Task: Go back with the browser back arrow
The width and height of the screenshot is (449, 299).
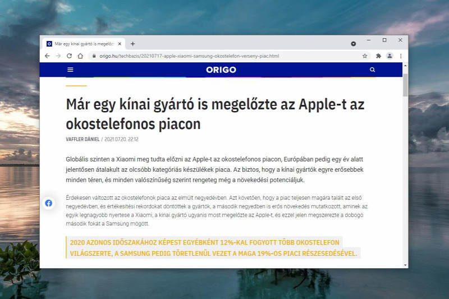Action: (x=47, y=56)
